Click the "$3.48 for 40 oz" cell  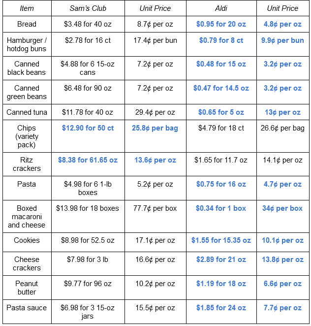(88, 24)
